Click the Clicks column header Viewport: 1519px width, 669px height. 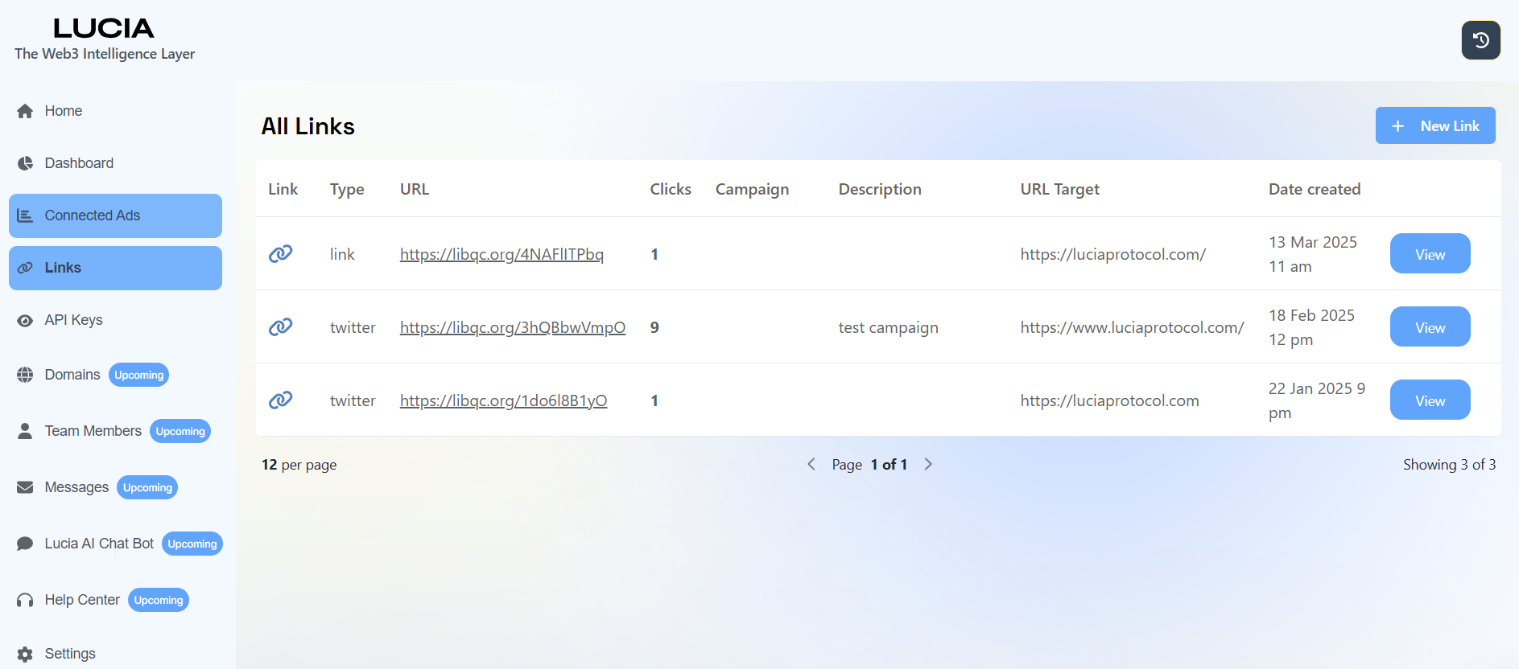[x=670, y=189]
